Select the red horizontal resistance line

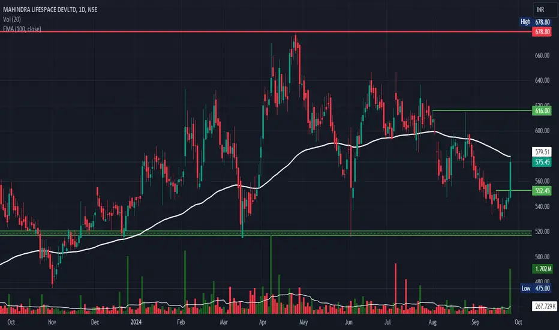tap(266, 32)
